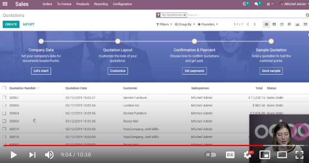Toggle closed captions CC
Image resolution: width=309 pixels, height=163 pixels.
coord(230,155)
